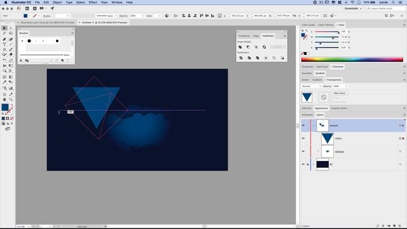Open macOS Spotlight search icon

coord(393,3)
